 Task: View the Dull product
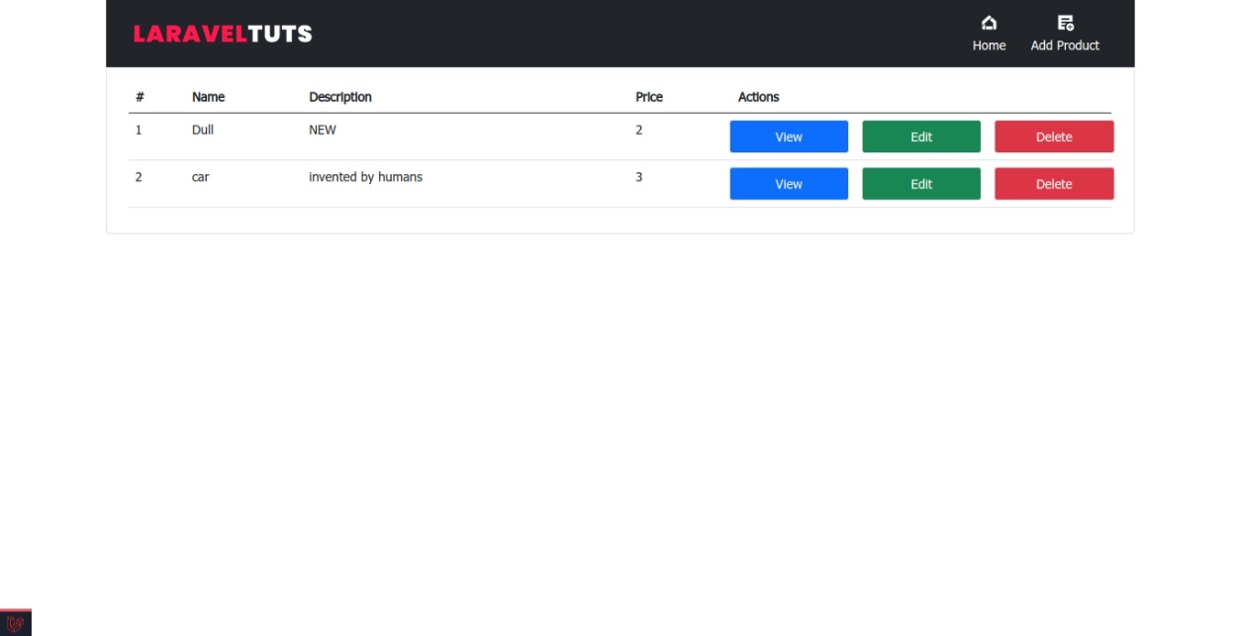pos(789,136)
